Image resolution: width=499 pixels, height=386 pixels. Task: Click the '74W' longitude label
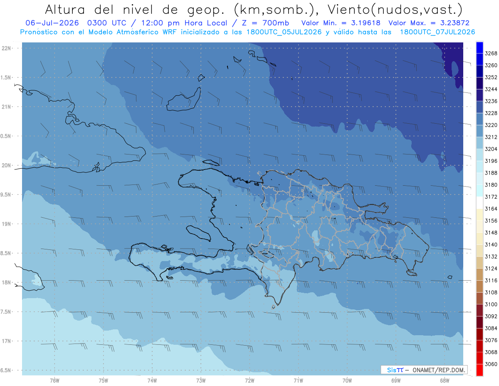coord(152,380)
